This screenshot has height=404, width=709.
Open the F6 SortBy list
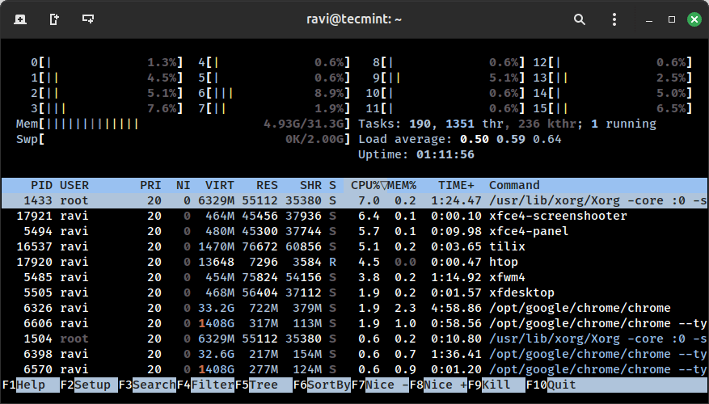pyautogui.click(x=327, y=385)
